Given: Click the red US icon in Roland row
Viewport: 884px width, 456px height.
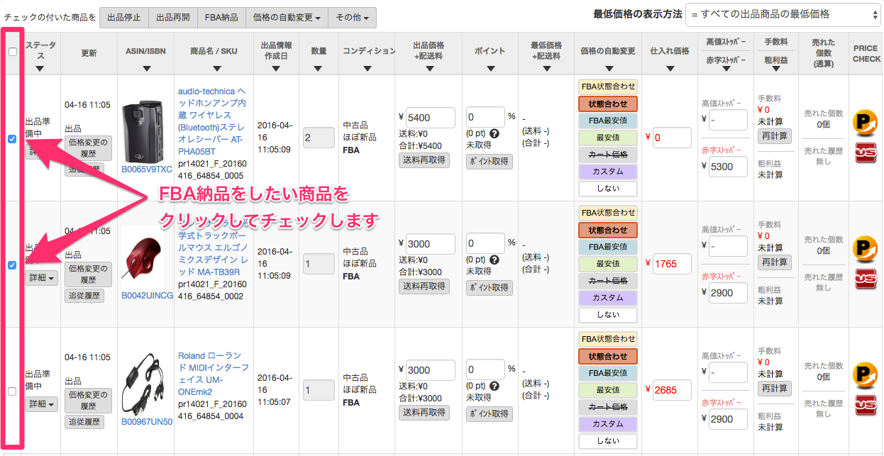Looking at the screenshot, I should [x=866, y=405].
